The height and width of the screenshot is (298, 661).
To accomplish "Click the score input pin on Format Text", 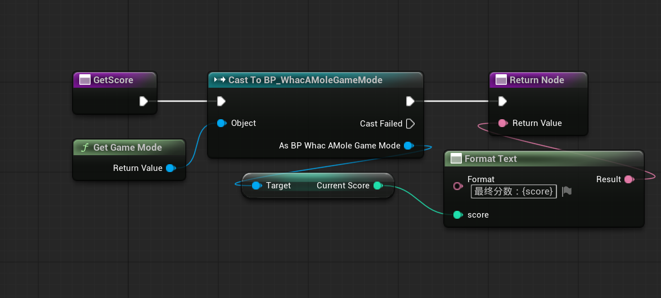I will 457,215.
